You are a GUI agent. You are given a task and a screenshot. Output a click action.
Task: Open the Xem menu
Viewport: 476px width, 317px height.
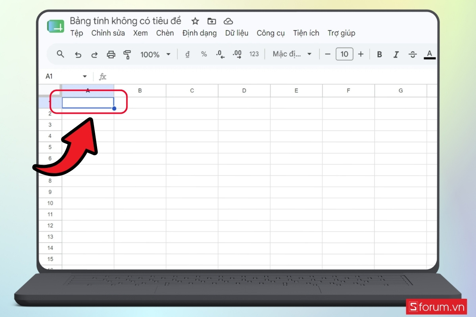pyautogui.click(x=140, y=33)
